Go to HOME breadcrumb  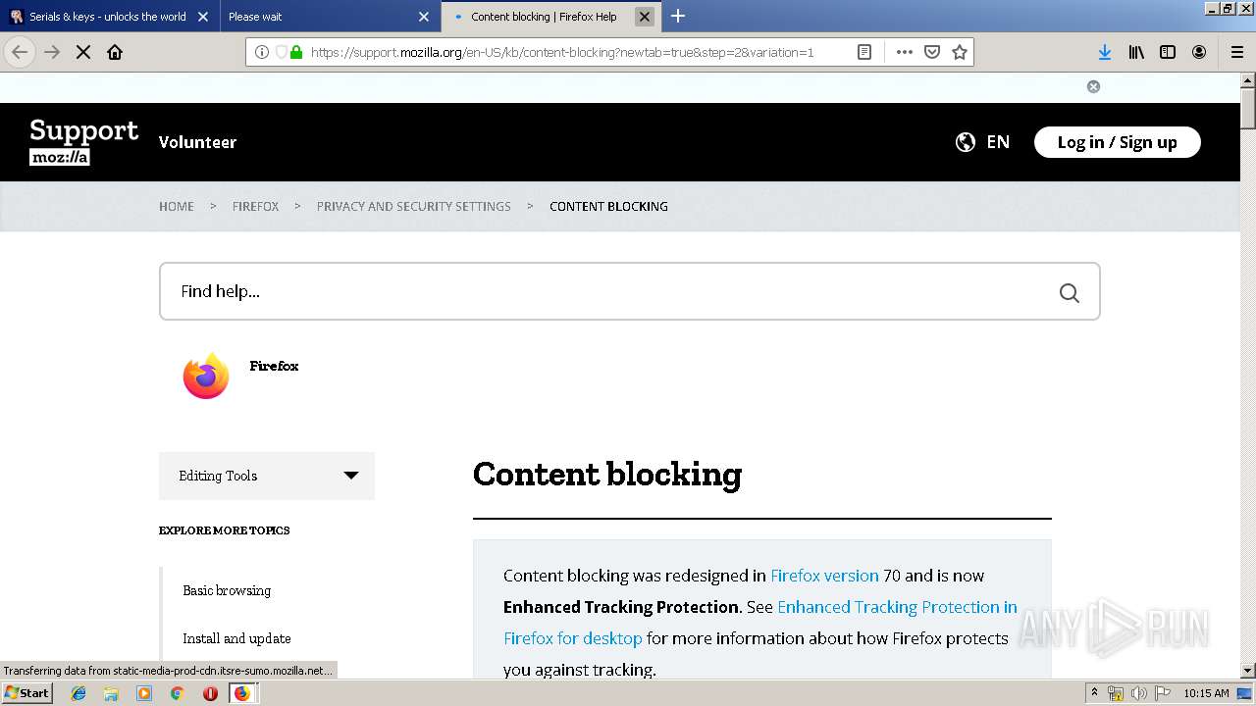(x=177, y=206)
